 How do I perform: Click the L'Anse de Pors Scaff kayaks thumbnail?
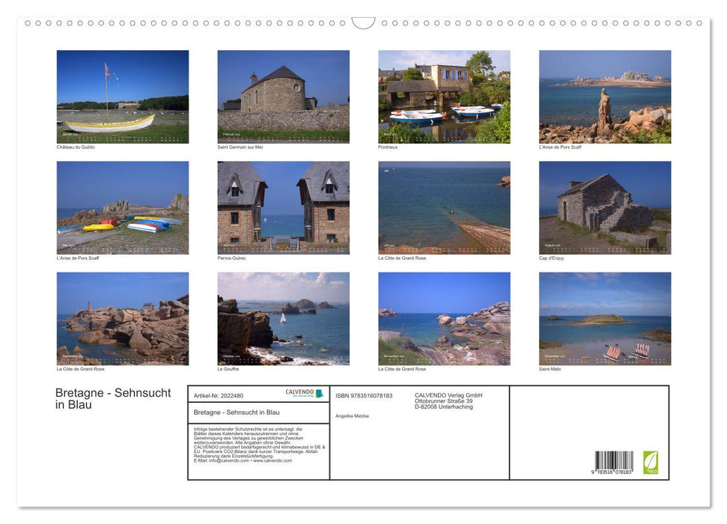(123, 207)
